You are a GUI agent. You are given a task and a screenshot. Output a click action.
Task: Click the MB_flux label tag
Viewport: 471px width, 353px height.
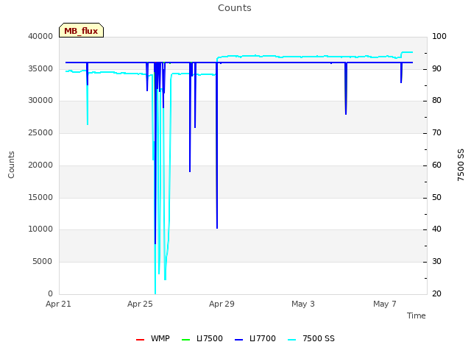tap(81, 30)
